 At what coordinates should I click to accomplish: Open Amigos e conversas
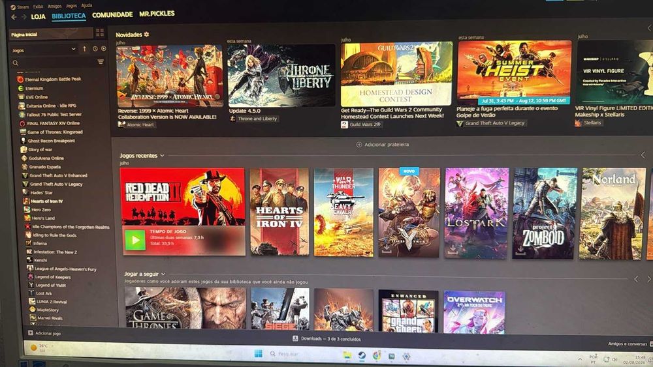[x=627, y=344]
